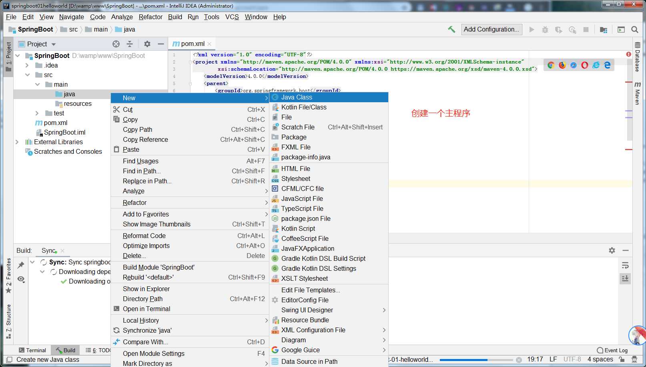Viewport: 646px width, 367px height.
Task: Click soft-wrap icon in Build panel
Action: tap(625, 266)
